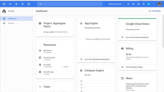
Task: Select Activity in the left sidebar
Action: click(16, 23)
